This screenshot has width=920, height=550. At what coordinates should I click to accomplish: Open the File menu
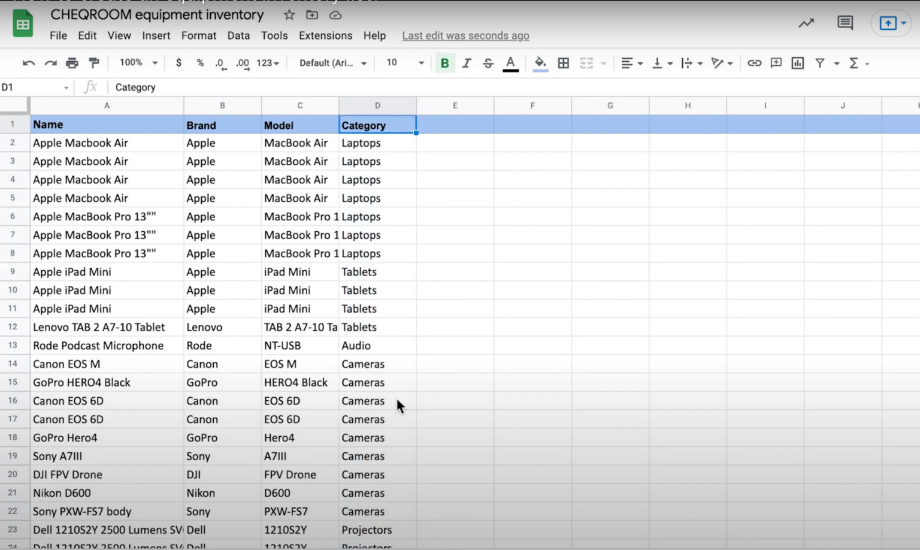tap(58, 35)
